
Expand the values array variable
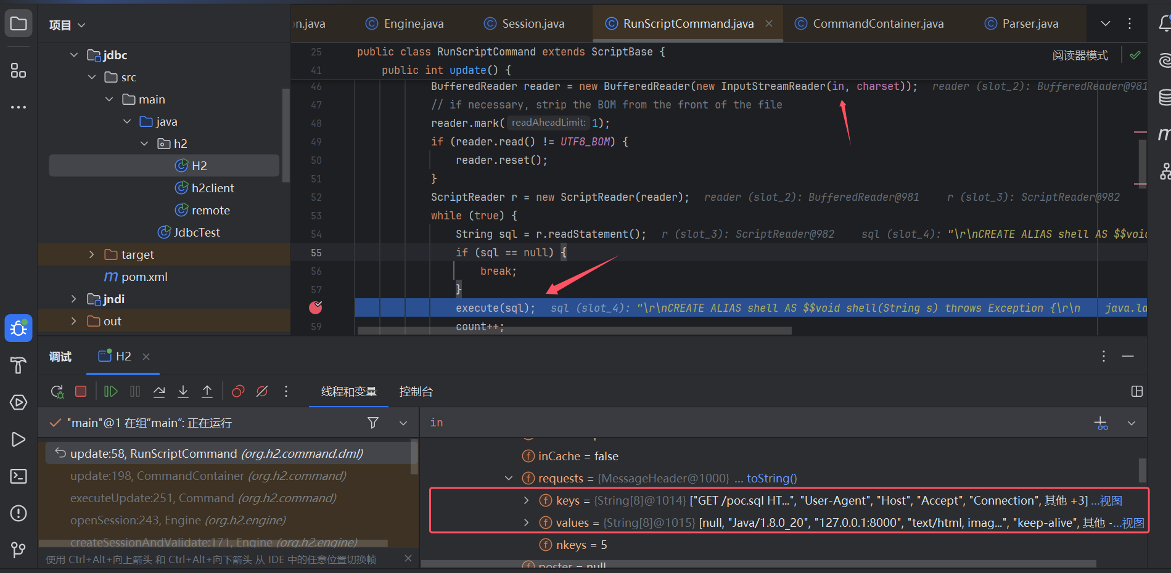pos(526,522)
